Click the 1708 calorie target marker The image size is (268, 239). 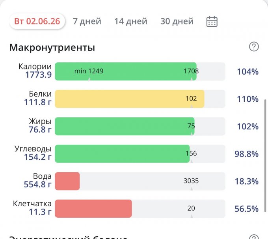tap(191, 71)
